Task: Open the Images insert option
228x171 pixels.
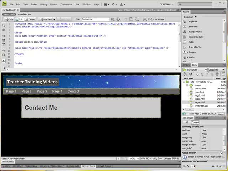Action: (192, 52)
